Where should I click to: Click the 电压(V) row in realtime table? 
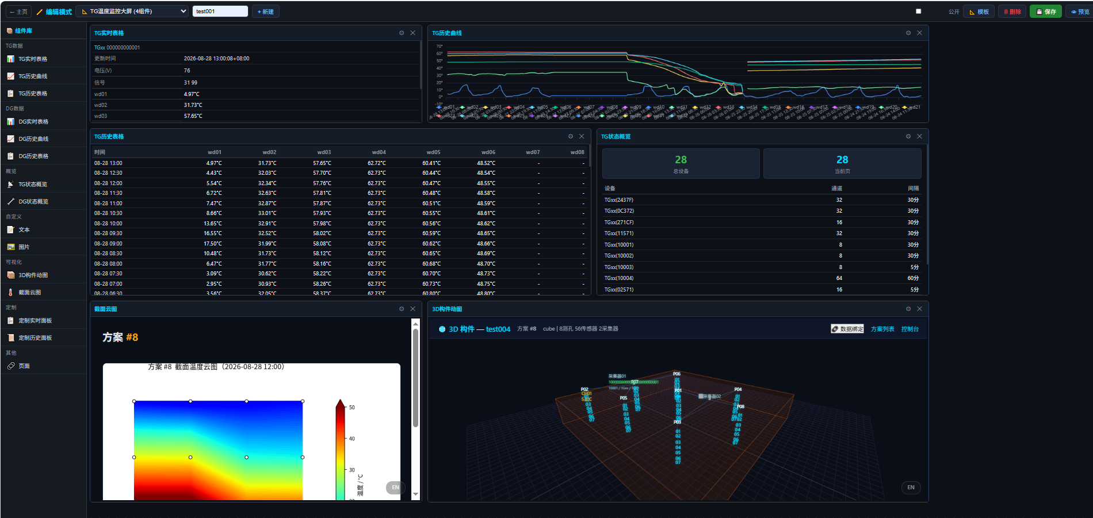pos(255,71)
